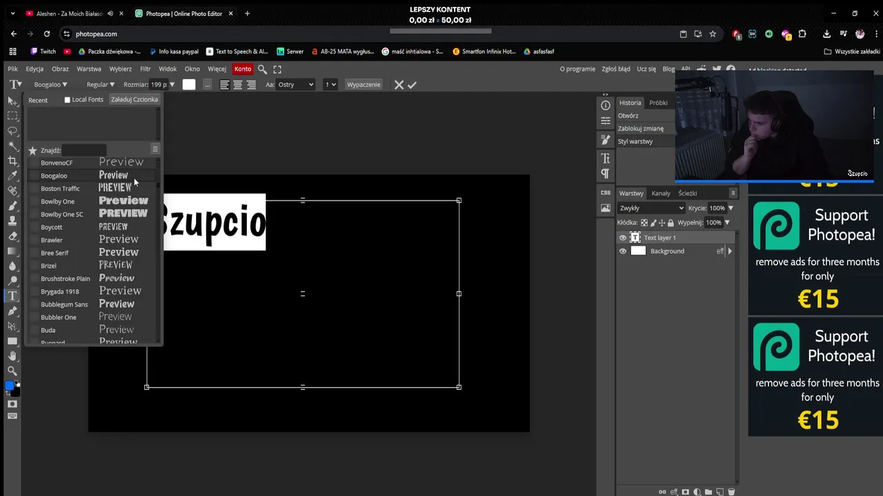This screenshot has width=883, height=496.
Task: Select the Clone Stamp tool
Action: [x=12, y=221]
